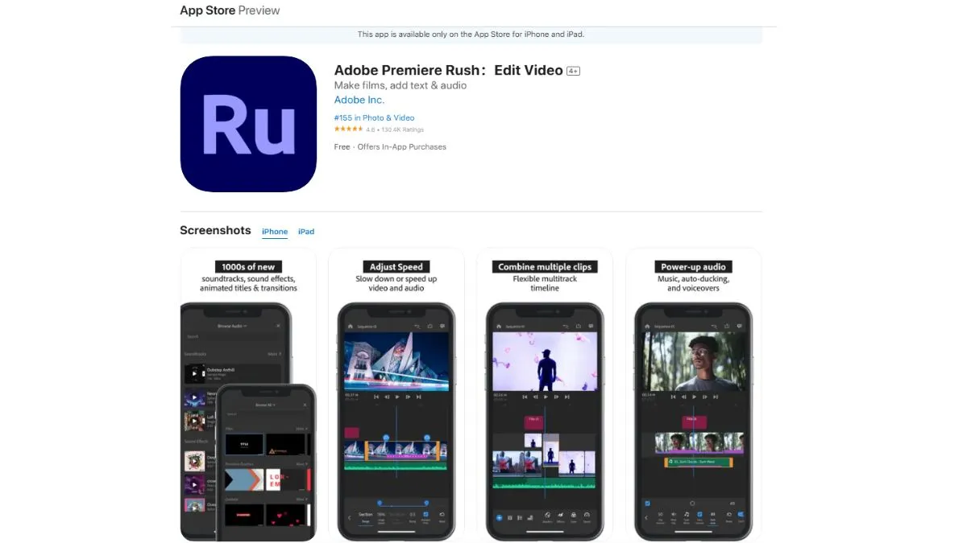The image size is (967, 543).
Task: Tap the blue plus add-media button
Action: 498,518
